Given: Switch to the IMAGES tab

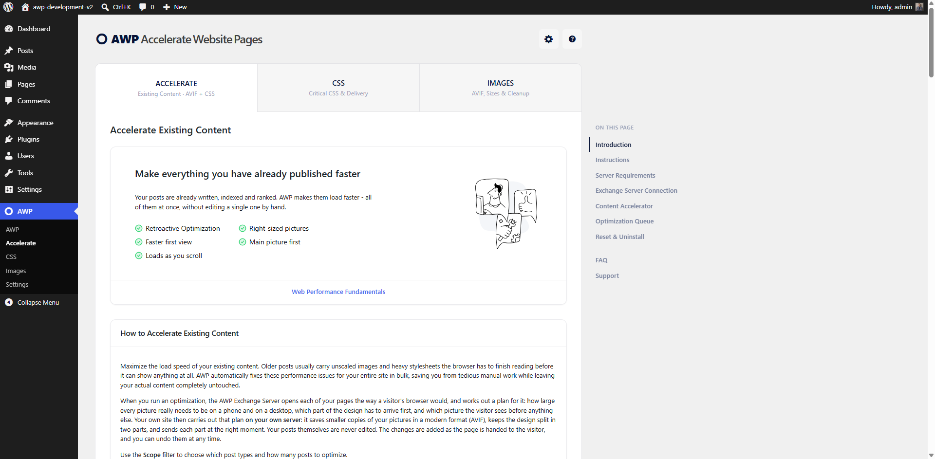Looking at the screenshot, I should click(x=501, y=88).
